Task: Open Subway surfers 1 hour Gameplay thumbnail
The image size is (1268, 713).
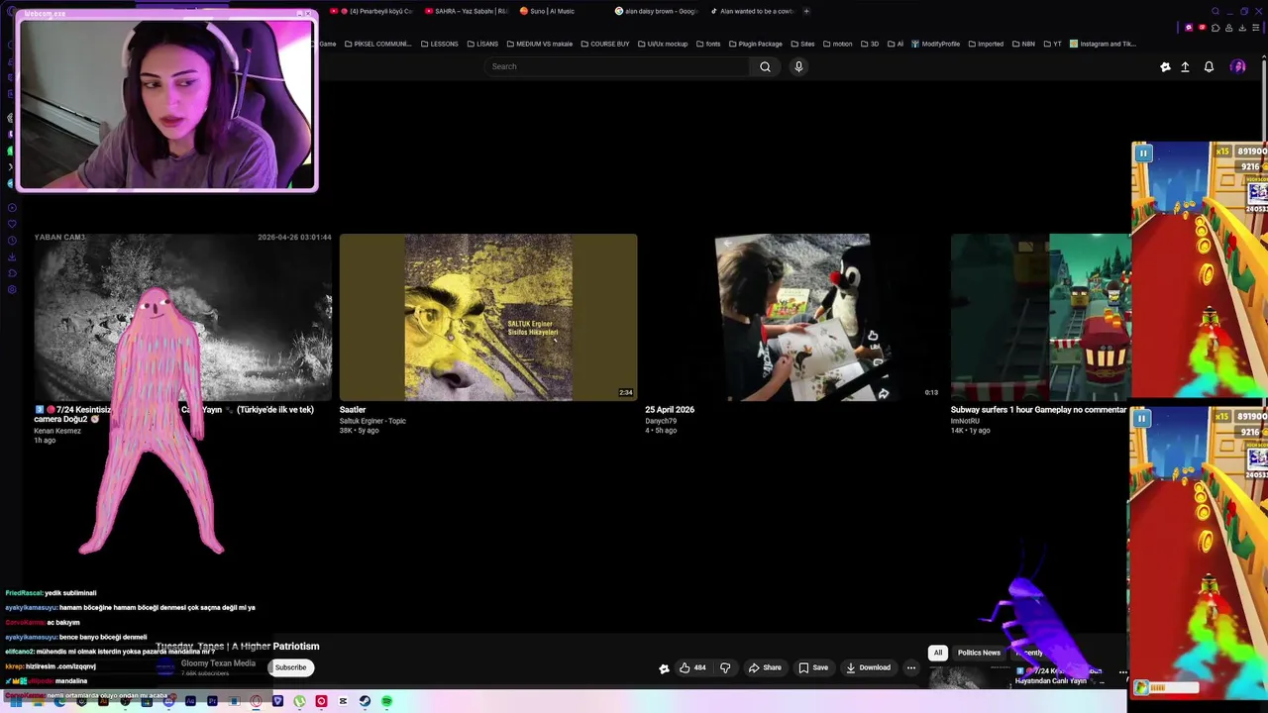Action: (1040, 317)
